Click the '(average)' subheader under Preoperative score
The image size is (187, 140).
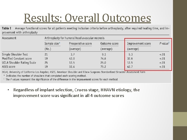(75, 49)
